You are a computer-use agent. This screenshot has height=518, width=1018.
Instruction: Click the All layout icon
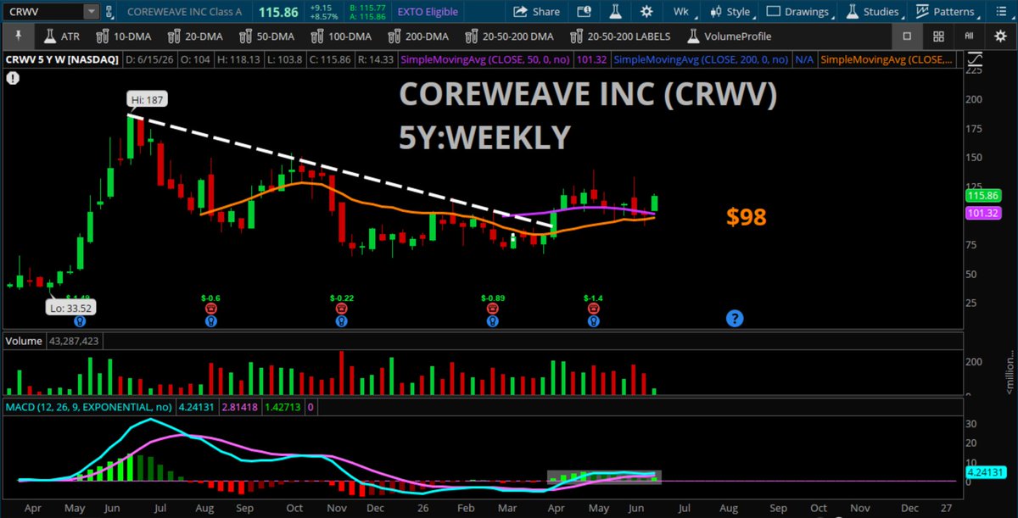969,36
